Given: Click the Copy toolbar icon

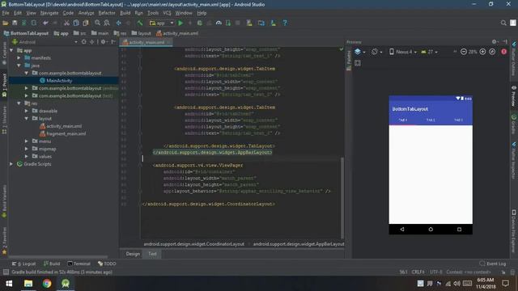Looking at the screenshot, I should (76, 23).
